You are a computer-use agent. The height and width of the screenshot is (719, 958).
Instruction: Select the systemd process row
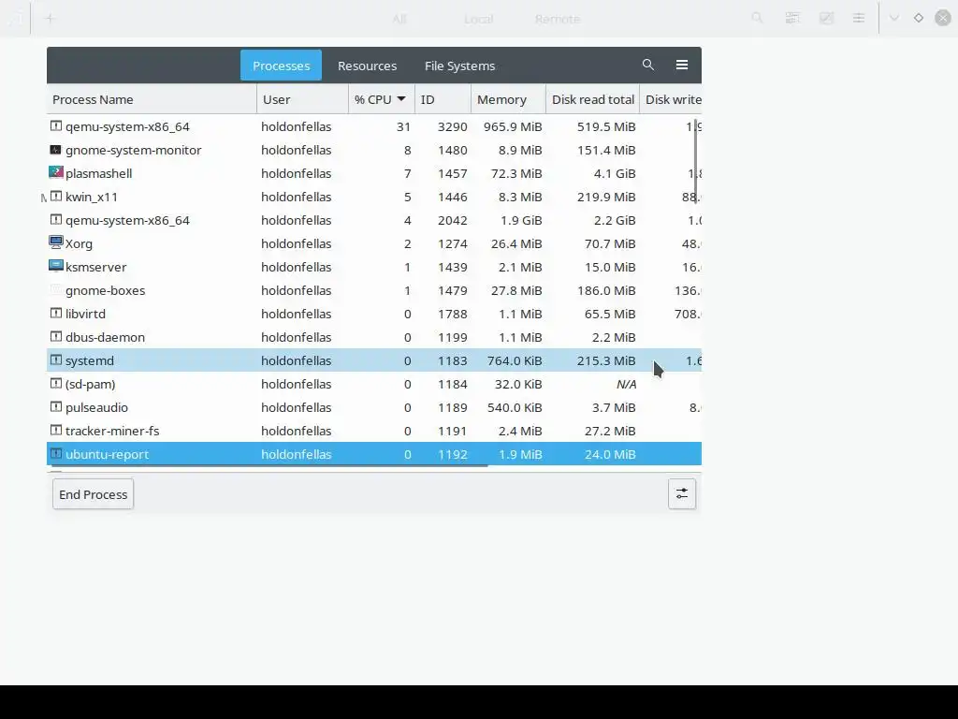click(x=374, y=360)
